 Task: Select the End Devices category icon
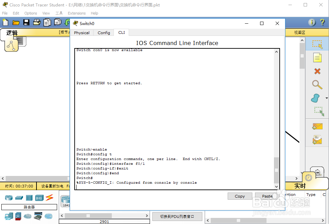click(9, 216)
